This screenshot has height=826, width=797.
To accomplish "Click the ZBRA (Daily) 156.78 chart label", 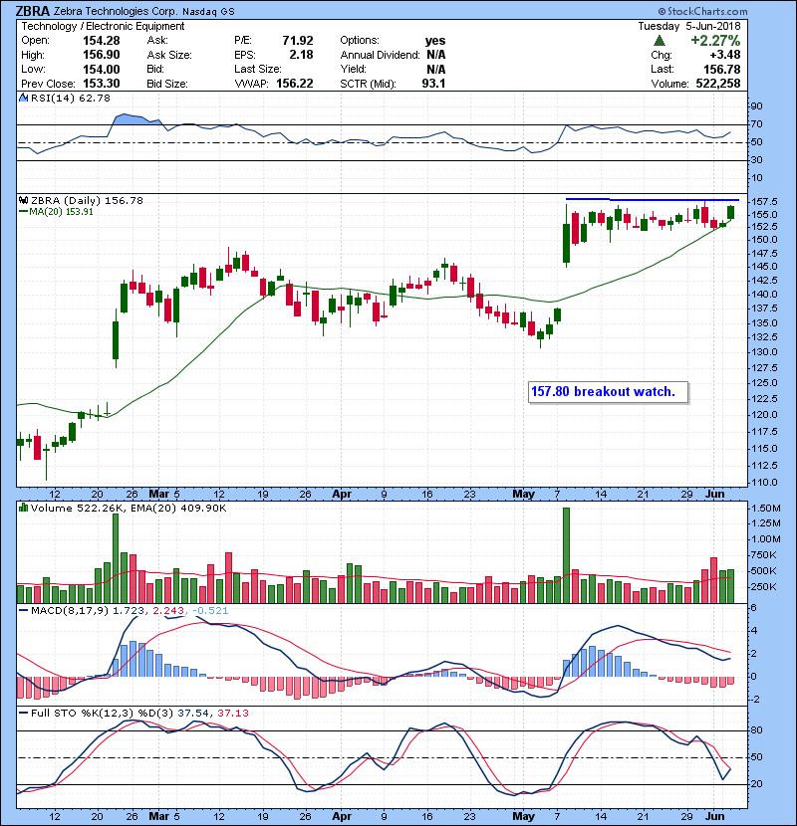I will pyautogui.click(x=87, y=200).
